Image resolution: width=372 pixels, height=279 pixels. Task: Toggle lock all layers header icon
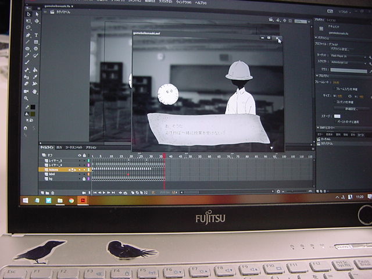pyautogui.click(x=84, y=155)
